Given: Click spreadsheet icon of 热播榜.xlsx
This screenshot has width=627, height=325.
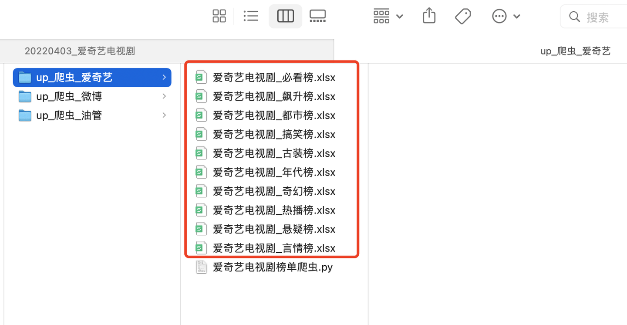Looking at the screenshot, I should (x=201, y=210).
